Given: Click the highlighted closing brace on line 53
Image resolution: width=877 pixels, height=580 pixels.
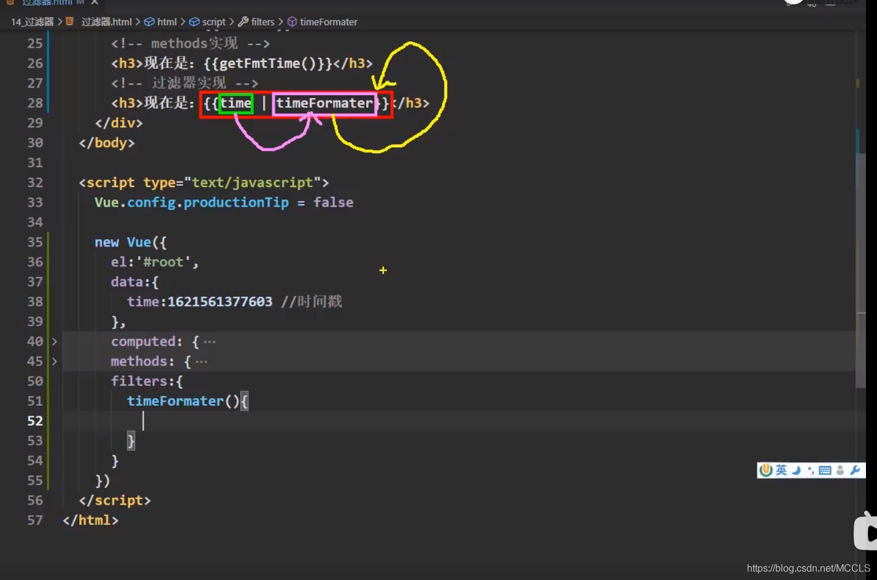Looking at the screenshot, I should point(131,441).
